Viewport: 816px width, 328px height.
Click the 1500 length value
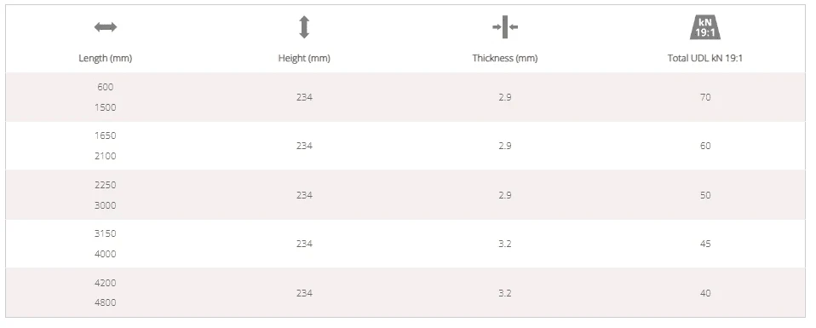(105, 107)
